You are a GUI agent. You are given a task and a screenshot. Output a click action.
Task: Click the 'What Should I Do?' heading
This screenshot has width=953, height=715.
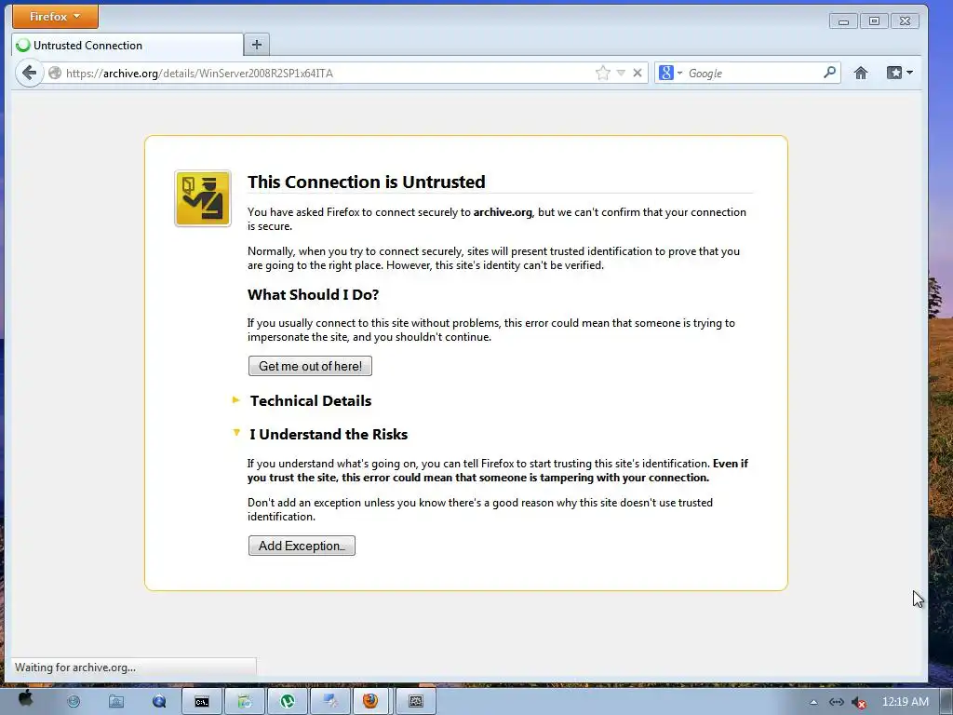tap(313, 295)
